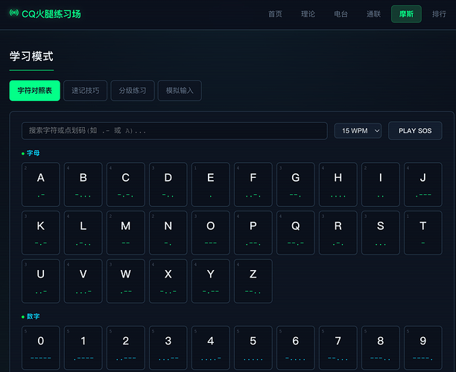Open the 理论 navigation item
456x372 pixels.
coord(308,14)
